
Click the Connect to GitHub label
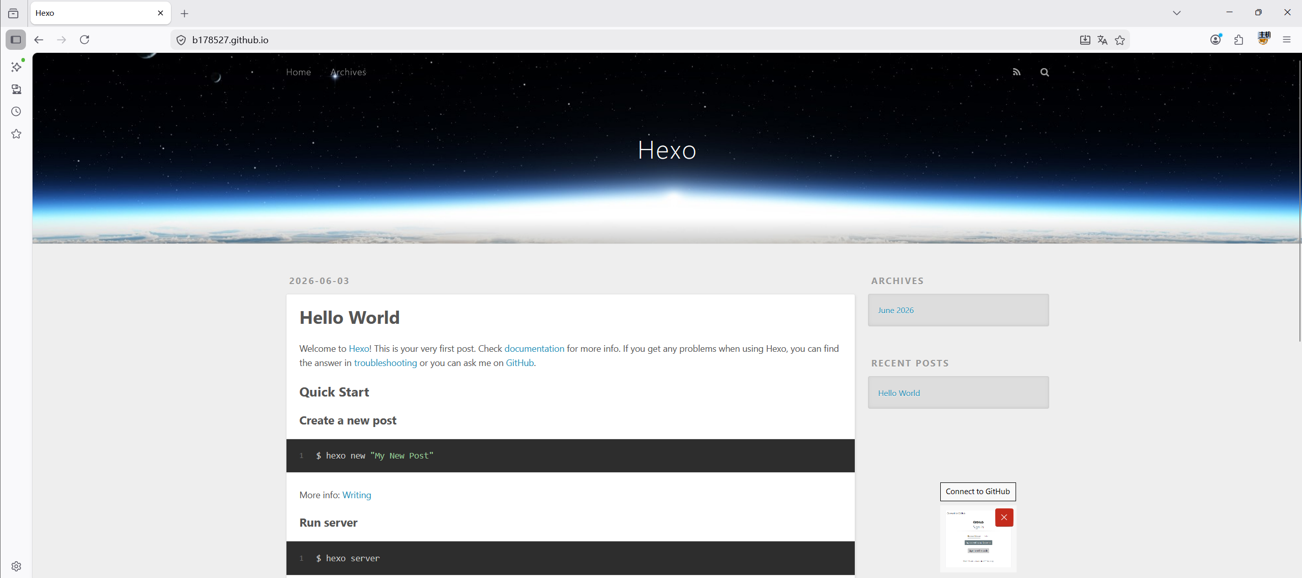coord(977,492)
